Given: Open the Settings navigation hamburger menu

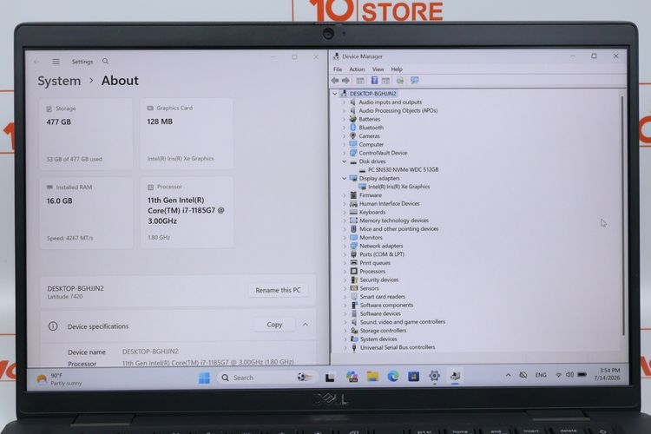Looking at the screenshot, I should click(56, 62).
